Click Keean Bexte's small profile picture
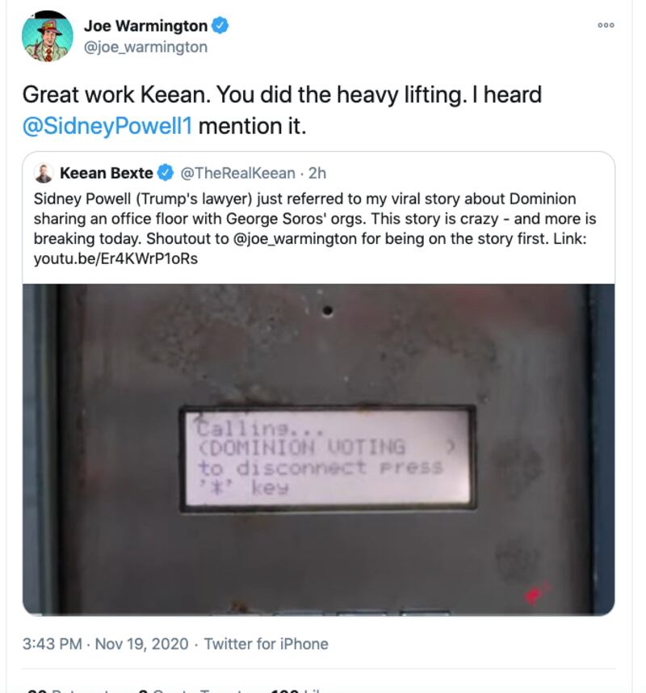 [x=45, y=173]
